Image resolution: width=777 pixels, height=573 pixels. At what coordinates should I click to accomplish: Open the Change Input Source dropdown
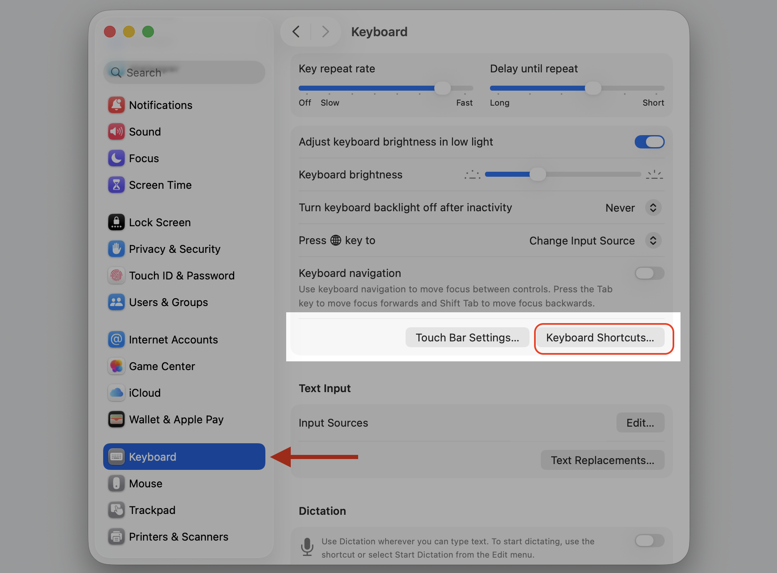tap(653, 240)
